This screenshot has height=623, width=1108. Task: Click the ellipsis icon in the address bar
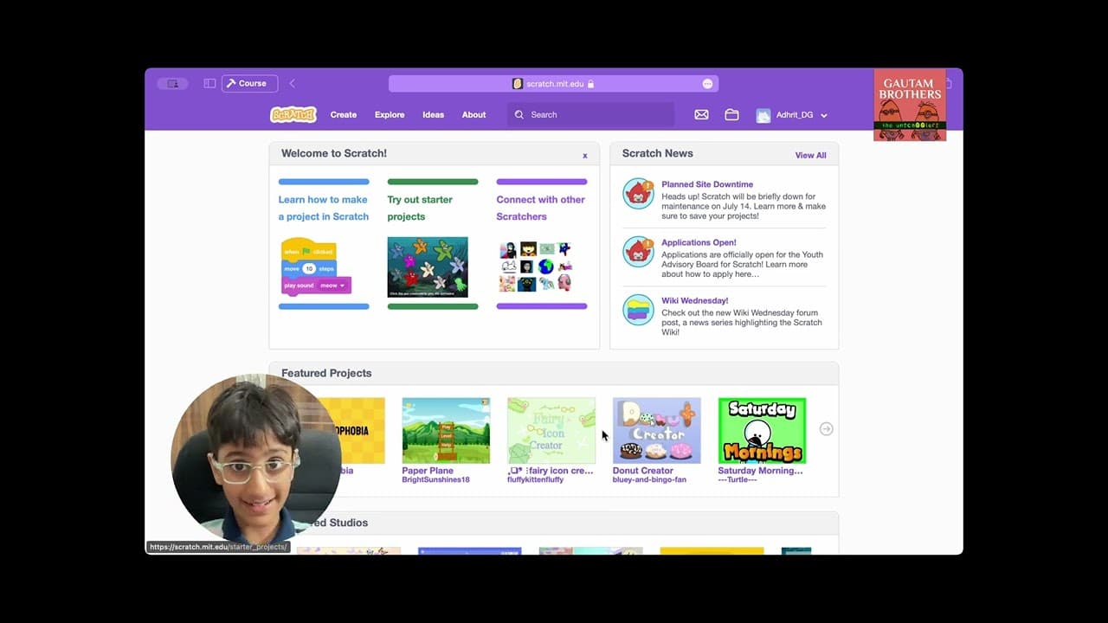pyautogui.click(x=707, y=84)
